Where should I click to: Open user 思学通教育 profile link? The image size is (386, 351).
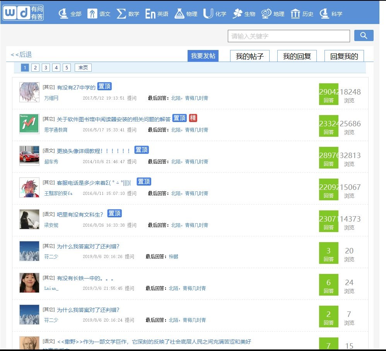tap(56, 130)
